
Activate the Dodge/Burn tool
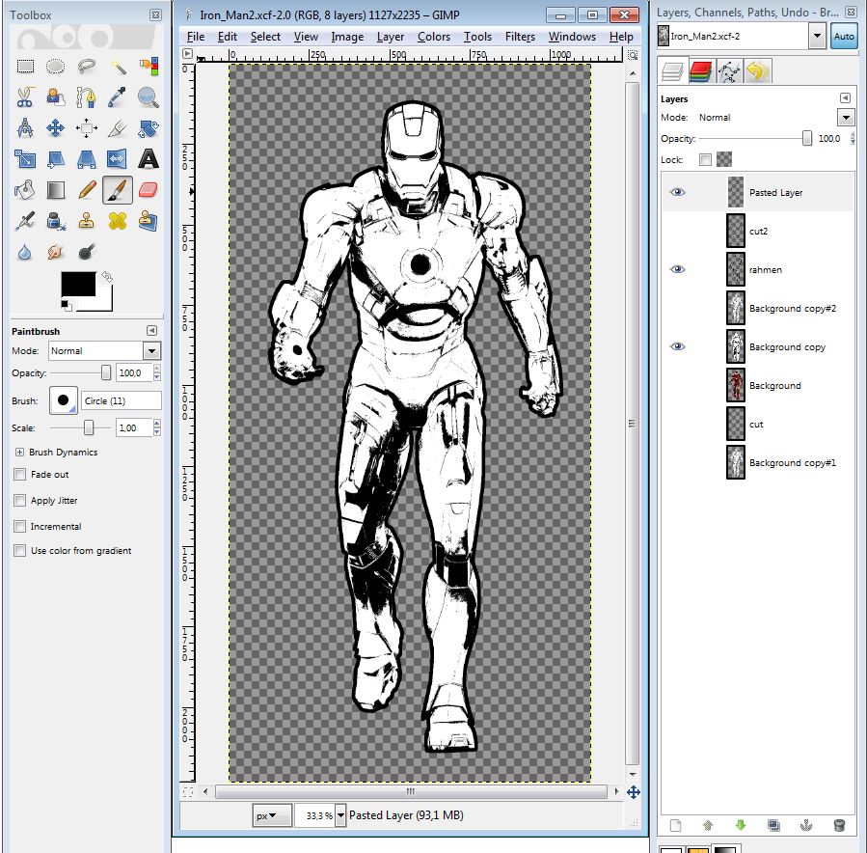click(86, 252)
